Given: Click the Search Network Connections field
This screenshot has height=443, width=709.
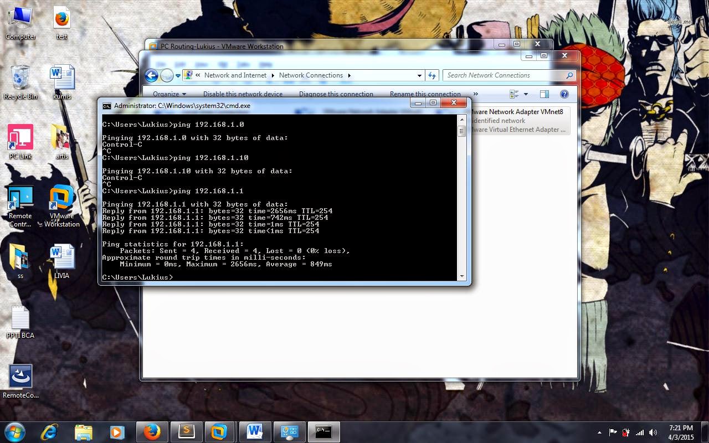Looking at the screenshot, I should (509, 75).
